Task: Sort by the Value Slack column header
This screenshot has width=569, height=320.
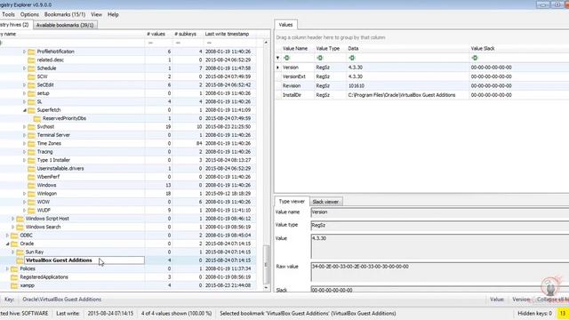Action: (483, 48)
